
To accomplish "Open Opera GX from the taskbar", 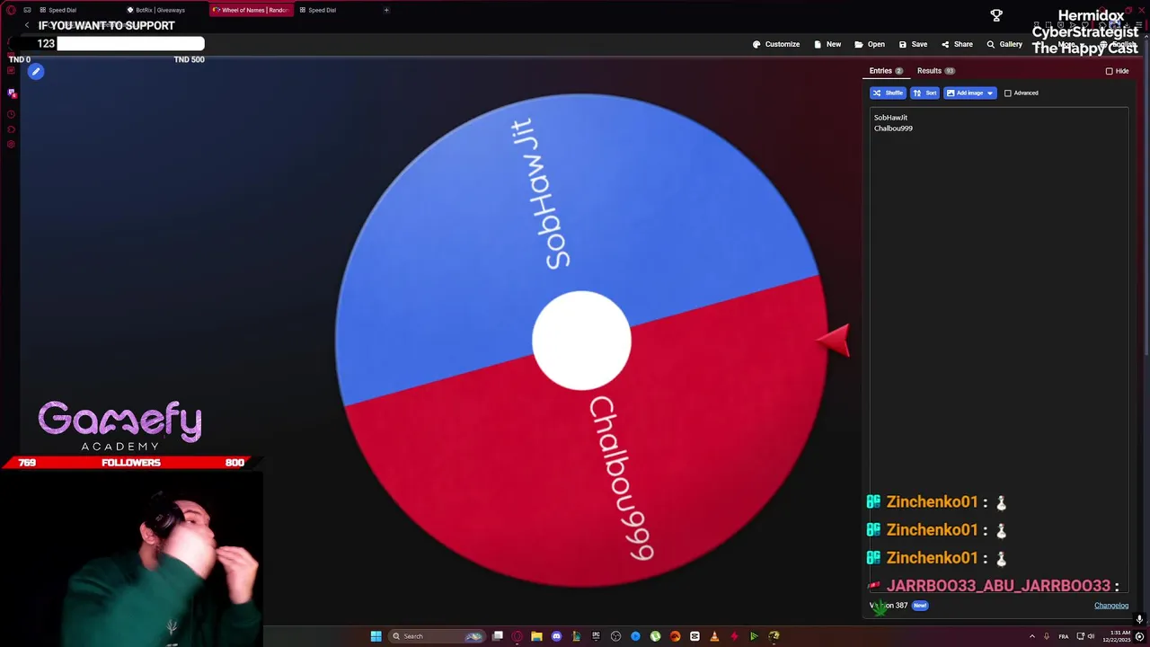I will 517,636.
